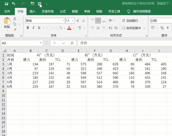Screen dimensions: 172x136
Task: Switch to the 视图 tab
Action: tap(99, 11)
